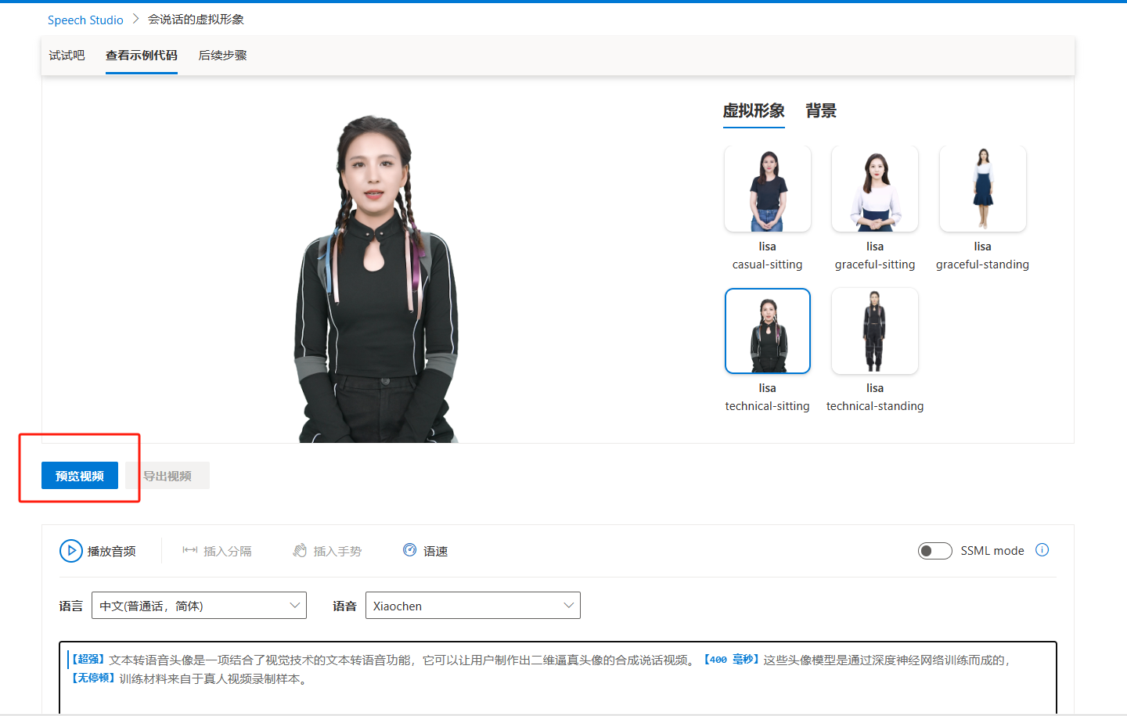Open the 语音 dropdown showing Xiaochen

473,606
